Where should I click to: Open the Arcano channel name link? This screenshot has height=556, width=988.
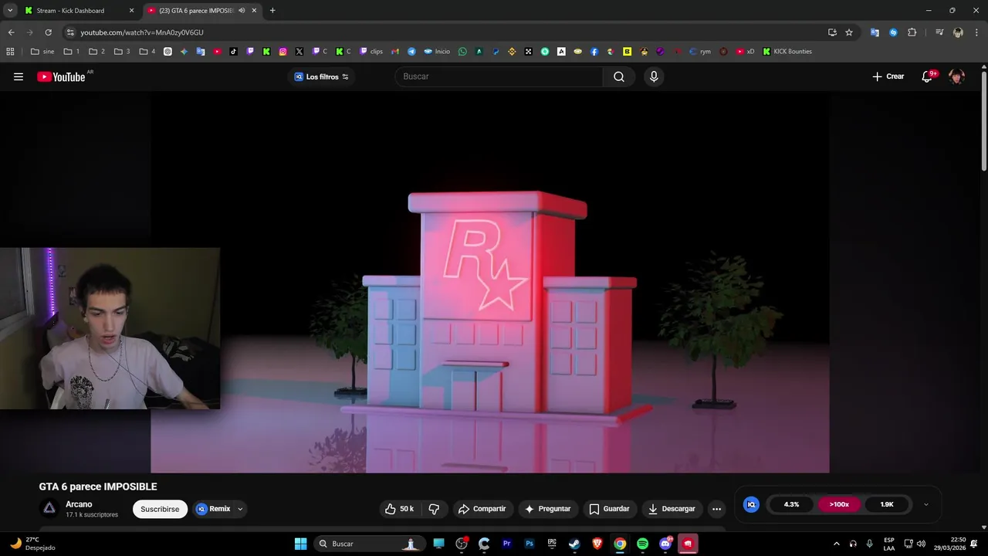coord(79,504)
